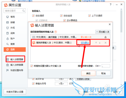Click the lock icon on 美式键盘 row
The image size is (126, 98).
tap(106, 37)
